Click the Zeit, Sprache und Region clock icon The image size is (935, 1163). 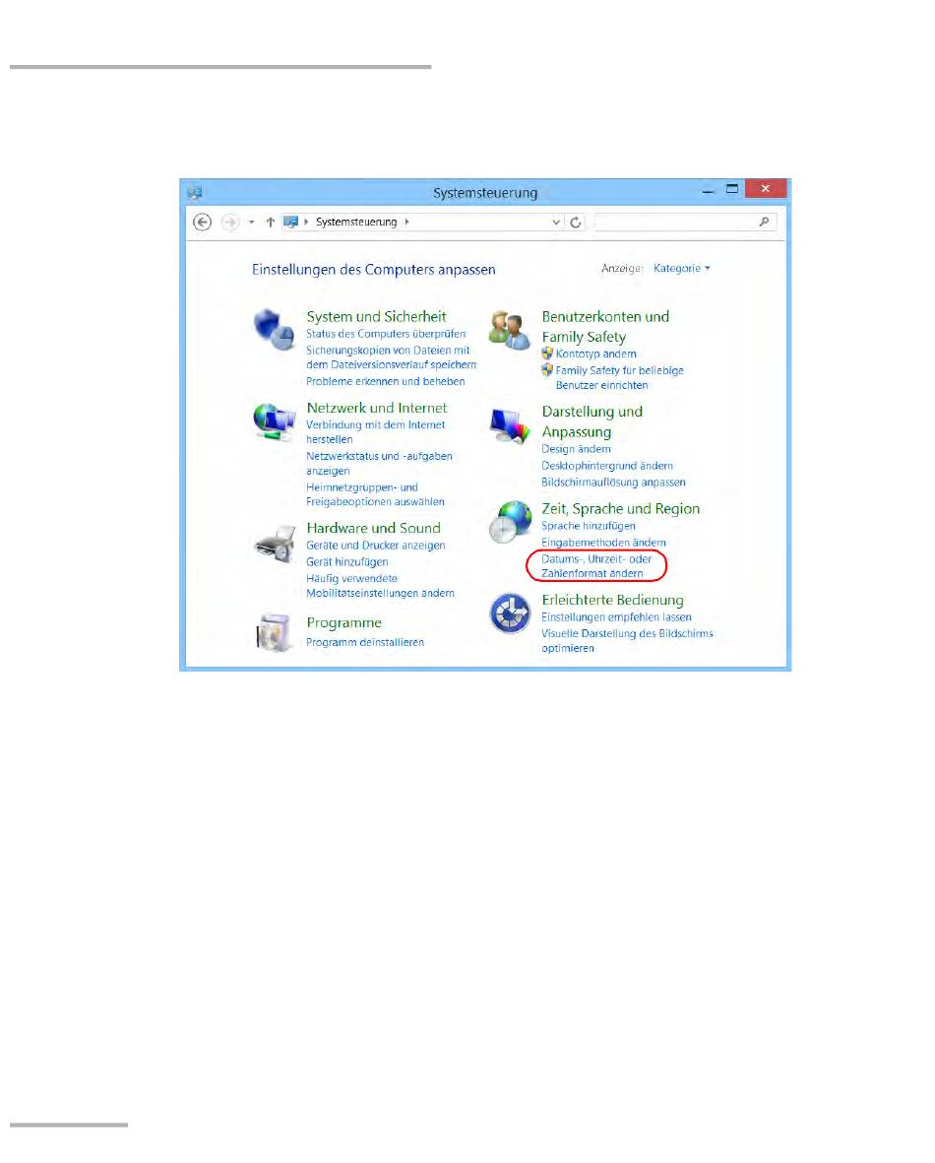tap(510, 522)
